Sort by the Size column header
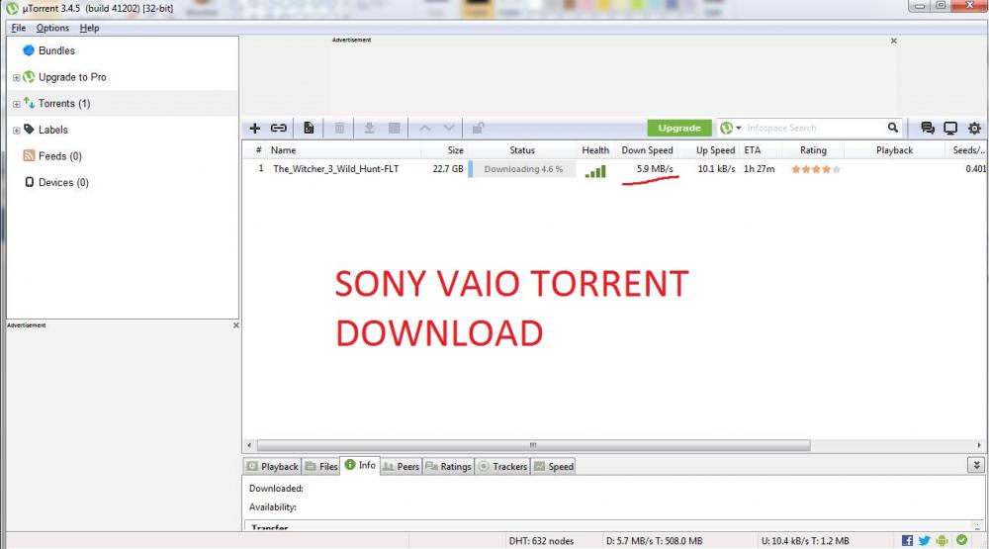 455,150
